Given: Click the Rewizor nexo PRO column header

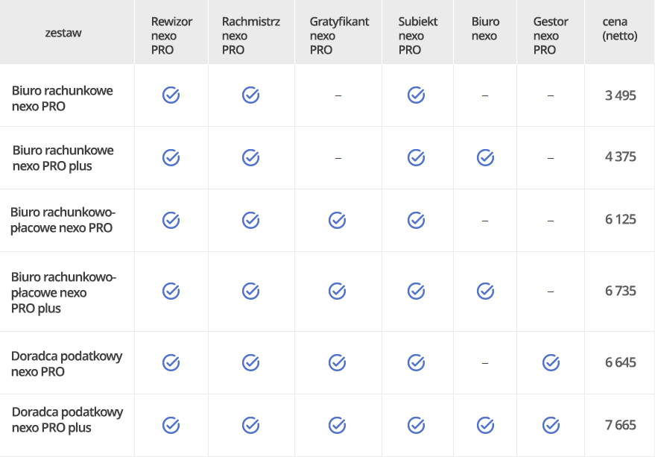Looking at the screenshot, I should pos(171,36).
